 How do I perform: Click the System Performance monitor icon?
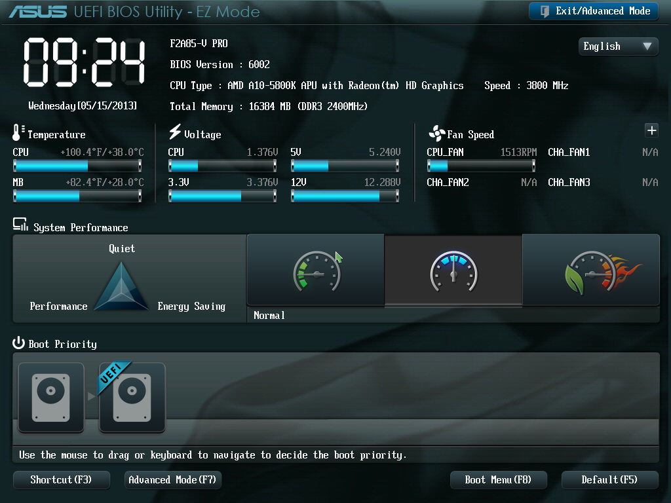[x=20, y=224]
